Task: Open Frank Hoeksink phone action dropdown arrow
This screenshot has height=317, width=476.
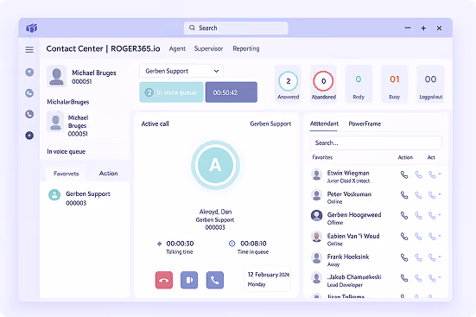Action: click(440, 257)
